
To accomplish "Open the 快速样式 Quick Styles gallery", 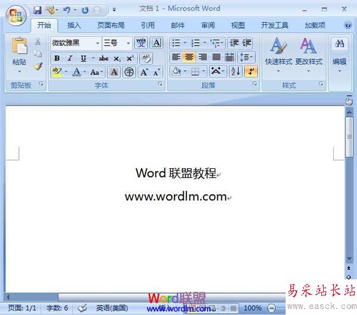I will [278, 55].
